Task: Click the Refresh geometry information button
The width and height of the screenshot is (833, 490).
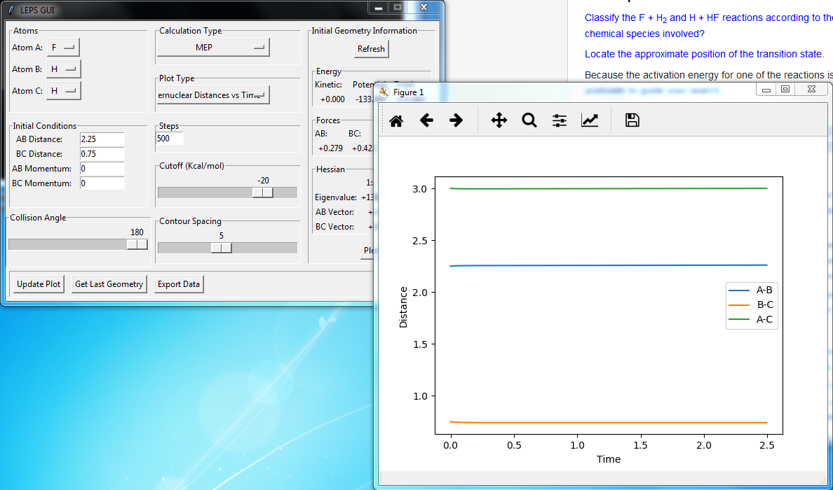Action: (x=371, y=49)
